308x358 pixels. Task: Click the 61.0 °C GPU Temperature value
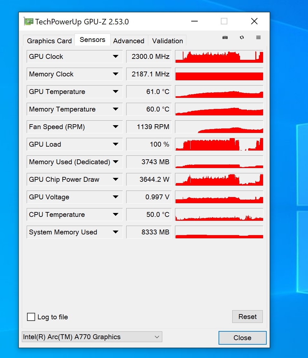[x=149, y=92]
